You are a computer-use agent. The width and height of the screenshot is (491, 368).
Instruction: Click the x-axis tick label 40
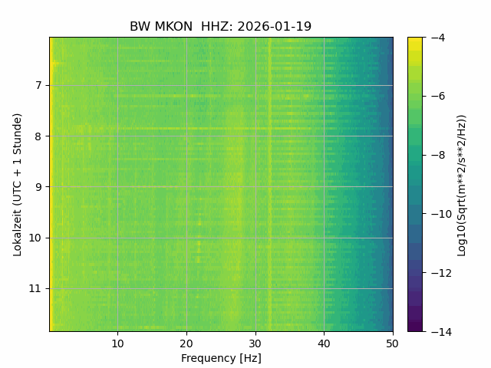point(324,344)
